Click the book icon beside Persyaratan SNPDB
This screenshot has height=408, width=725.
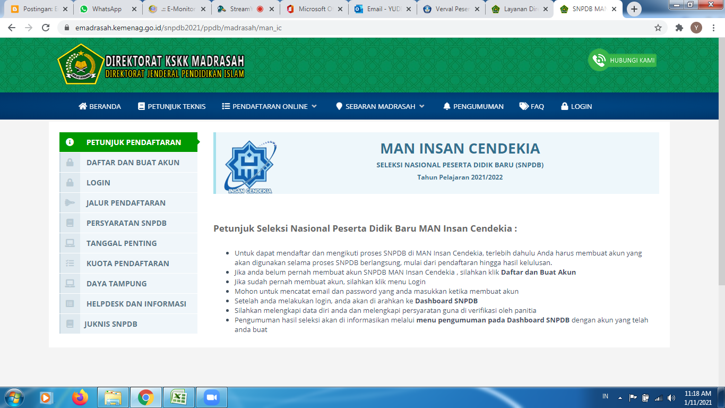[70, 223]
